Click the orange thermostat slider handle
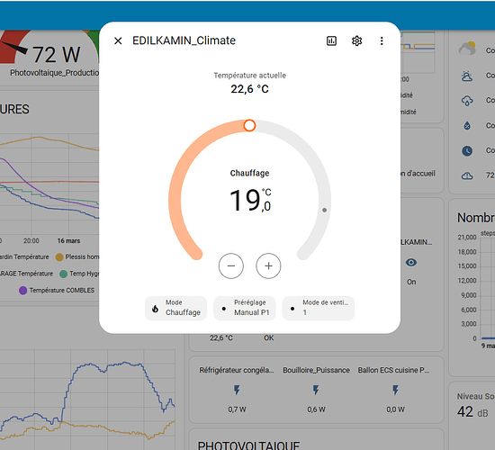Screen dimensions: 495x450 click(x=249, y=125)
